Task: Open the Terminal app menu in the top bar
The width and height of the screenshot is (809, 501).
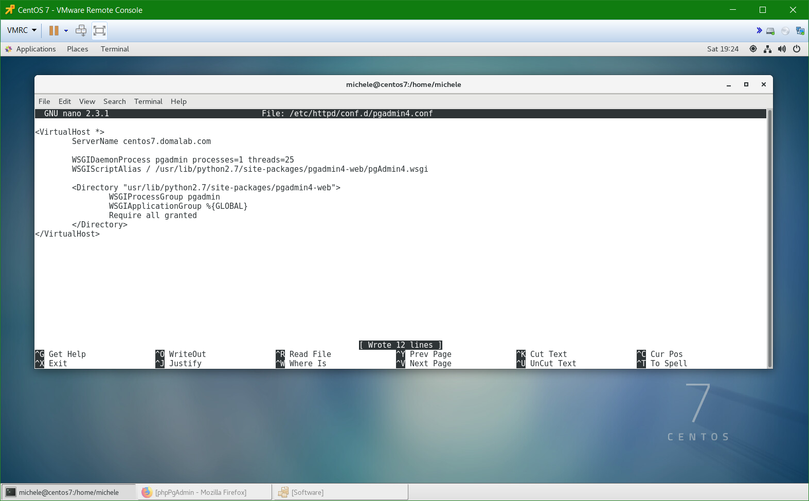Action: tap(115, 49)
